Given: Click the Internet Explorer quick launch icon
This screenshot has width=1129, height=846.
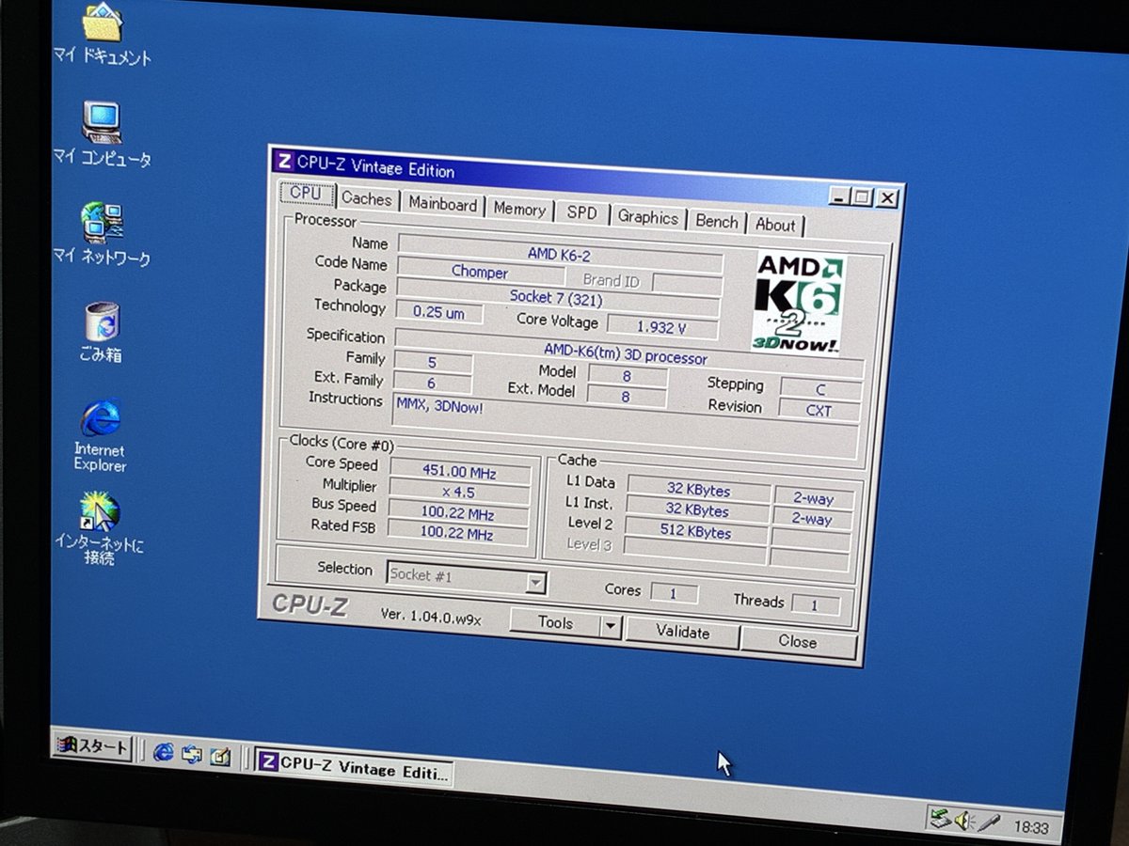Looking at the screenshot, I should coord(164,752).
